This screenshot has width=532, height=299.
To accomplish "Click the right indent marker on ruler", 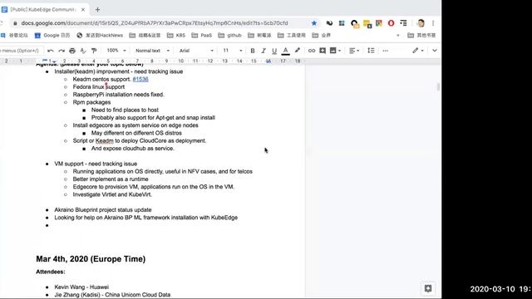I will tap(268, 61).
